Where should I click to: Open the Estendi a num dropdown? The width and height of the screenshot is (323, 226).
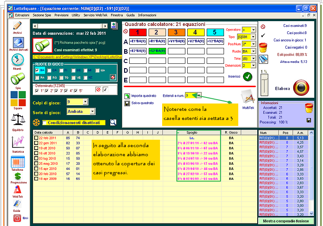point(199,95)
